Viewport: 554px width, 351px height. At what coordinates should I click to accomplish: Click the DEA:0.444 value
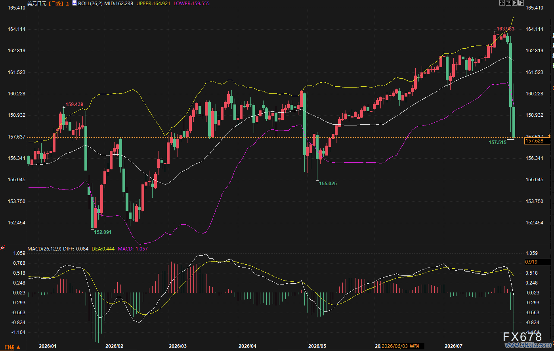click(x=103, y=249)
